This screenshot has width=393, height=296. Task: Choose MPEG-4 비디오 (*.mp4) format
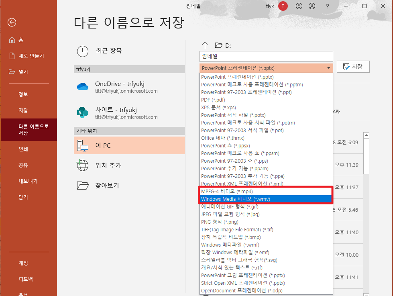266,192
